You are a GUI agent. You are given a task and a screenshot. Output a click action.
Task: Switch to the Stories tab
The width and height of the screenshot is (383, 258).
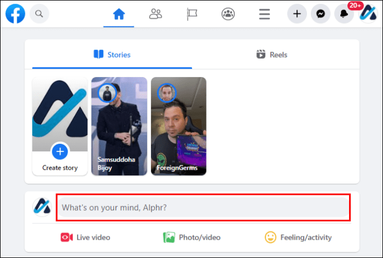112,55
